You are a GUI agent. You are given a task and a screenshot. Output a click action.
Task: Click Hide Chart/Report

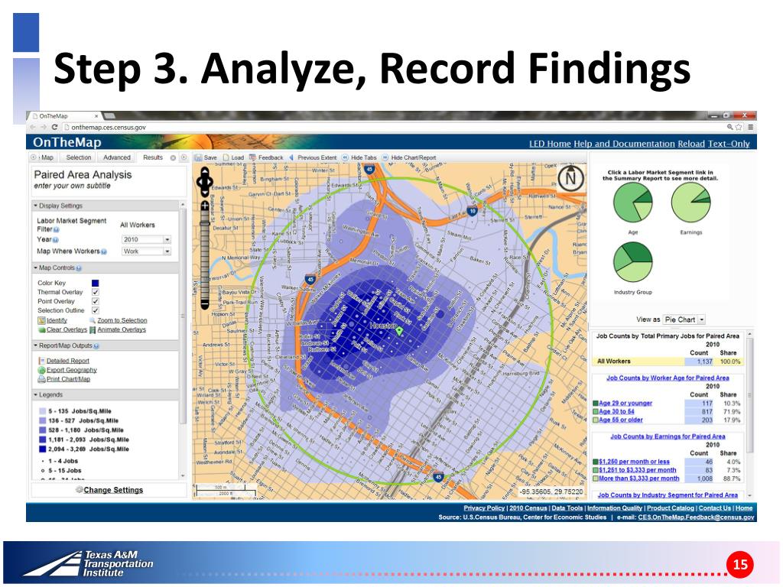pos(409,157)
